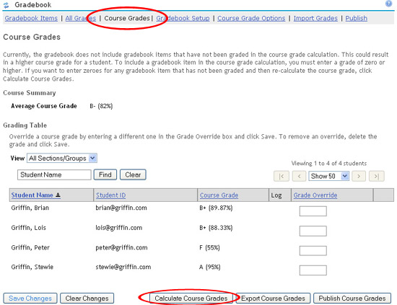Viewport: 397px width, 305px height.
Task: Select the ID peter@griffin.com
Action: [x=121, y=247]
